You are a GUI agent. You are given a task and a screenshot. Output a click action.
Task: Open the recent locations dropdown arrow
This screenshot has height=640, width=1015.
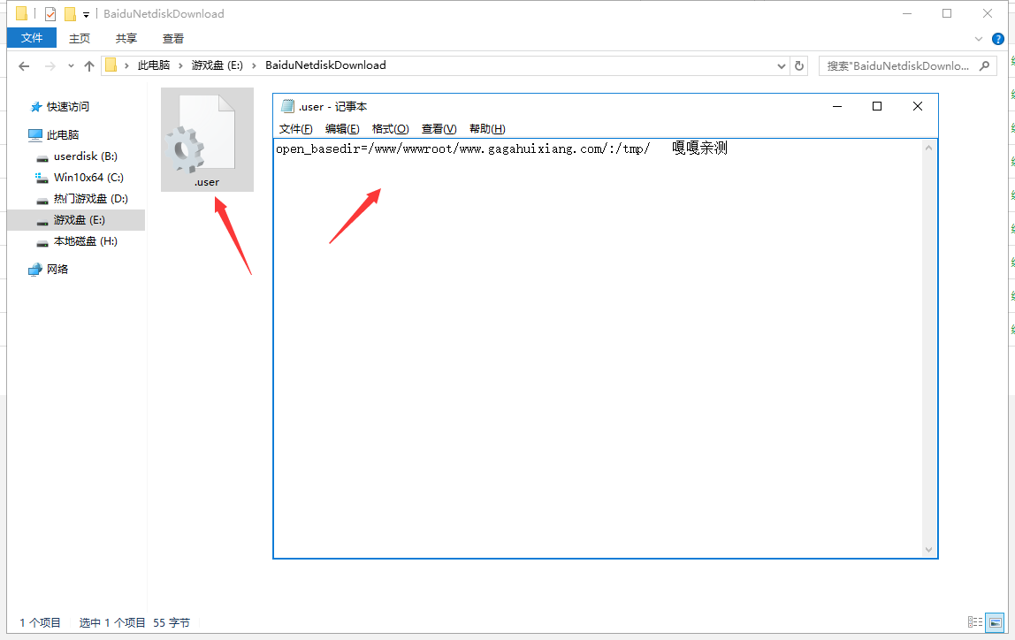pyautogui.click(x=71, y=65)
